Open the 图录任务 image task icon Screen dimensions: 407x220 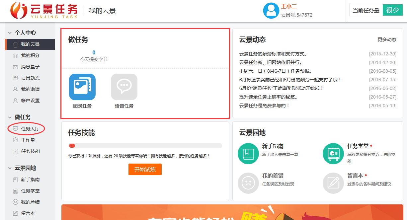tap(82, 87)
